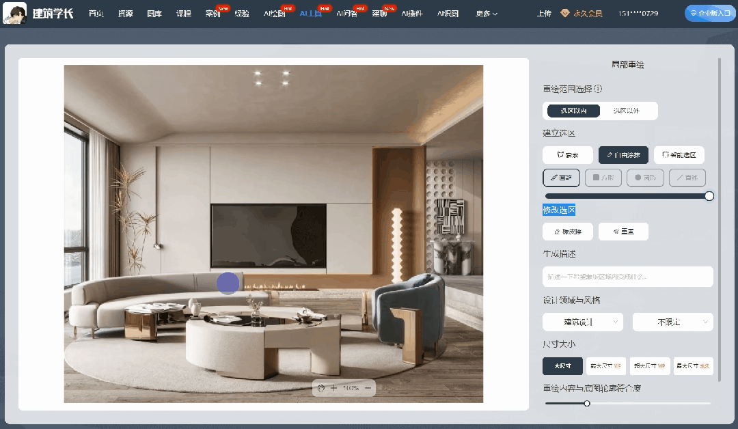Open the 经验 nav item
The height and width of the screenshot is (429, 738).
pyautogui.click(x=242, y=14)
